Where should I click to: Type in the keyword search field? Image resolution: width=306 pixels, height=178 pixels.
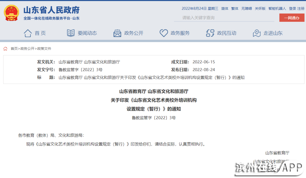pos(224,18)
